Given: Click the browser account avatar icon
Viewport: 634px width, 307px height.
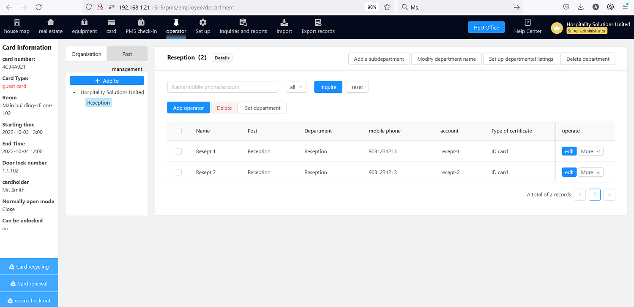Looking at the screenshot, I should click(596, 7).
